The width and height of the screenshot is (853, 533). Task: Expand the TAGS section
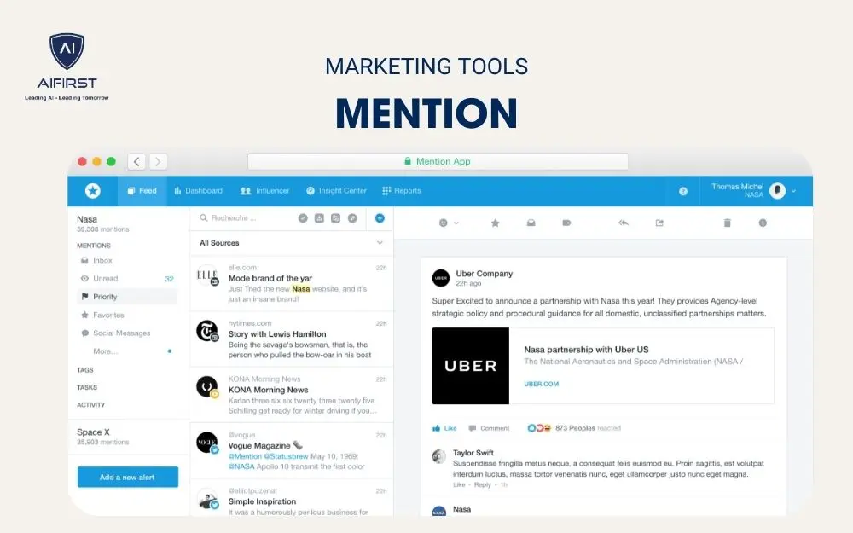tap(85, 370)
